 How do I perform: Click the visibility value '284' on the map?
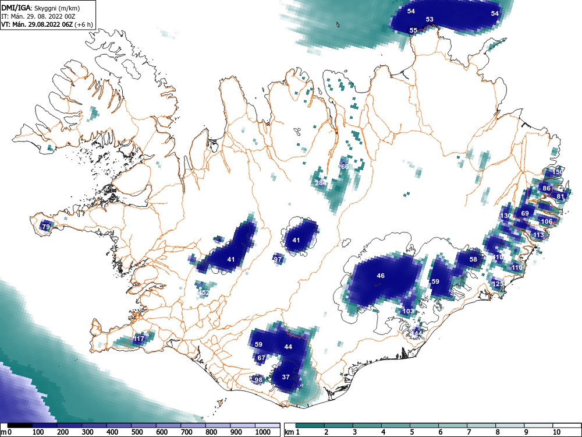click(320, 183)
